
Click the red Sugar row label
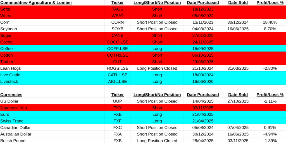[x=6, y=36]
